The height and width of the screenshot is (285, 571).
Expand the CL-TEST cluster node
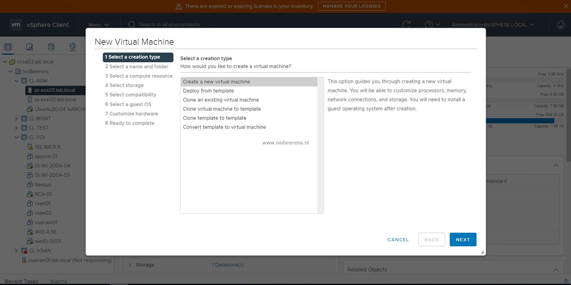[x=16, y=128]
